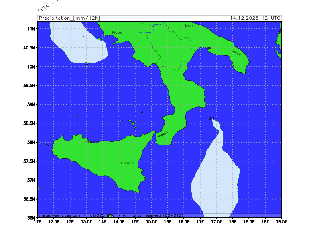The image size is (319, 239).
Task: Click the 19.5E longitude axis label
Action: [x=281, y=221]
